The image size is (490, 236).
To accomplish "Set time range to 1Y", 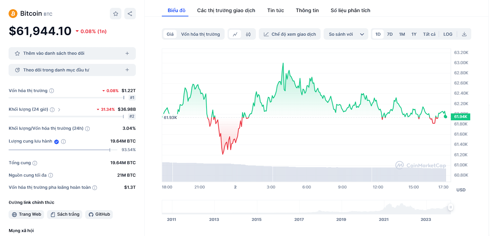I will pyautogui.click(x=414, y=34).
